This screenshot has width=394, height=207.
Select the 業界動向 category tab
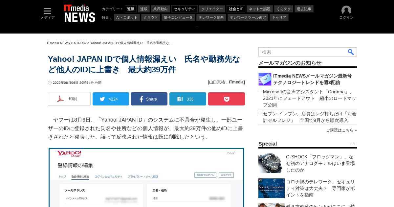click(x=161, y=9)
